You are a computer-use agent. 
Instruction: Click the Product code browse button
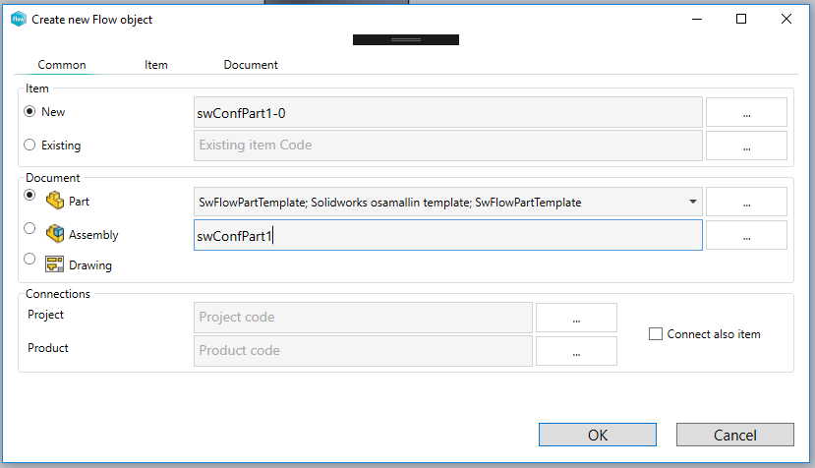tap(576, 351)
